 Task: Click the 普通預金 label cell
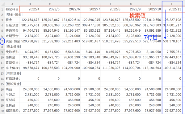click(12, 30)
